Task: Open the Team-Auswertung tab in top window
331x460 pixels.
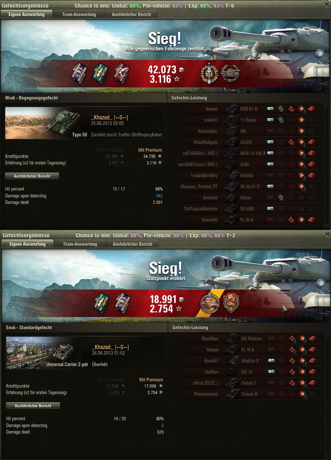Action: 79,14
